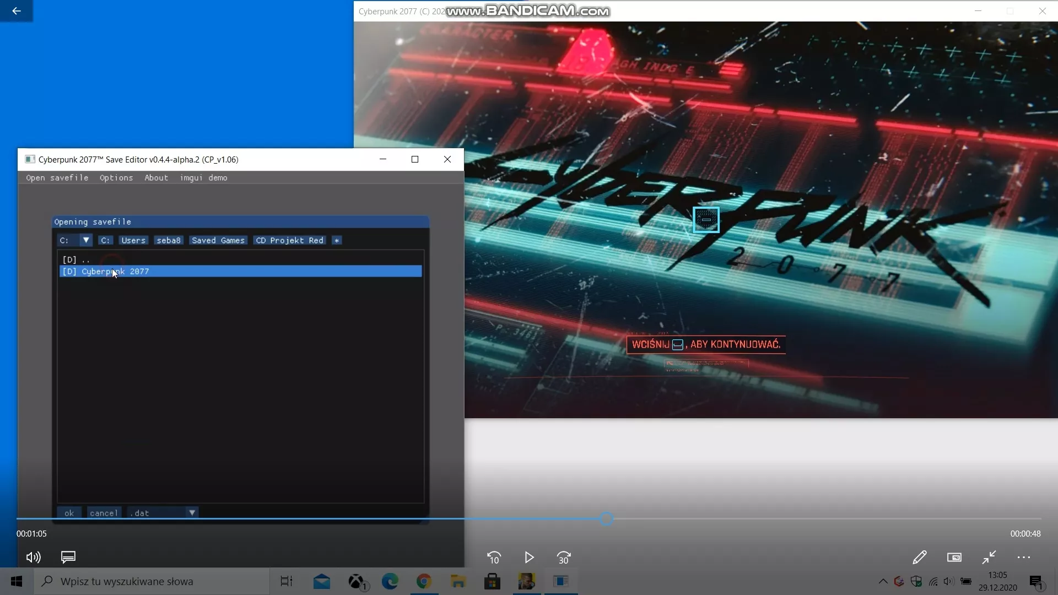
Task: Open the subtitles and captions menu
Action: tap(68, 558)
